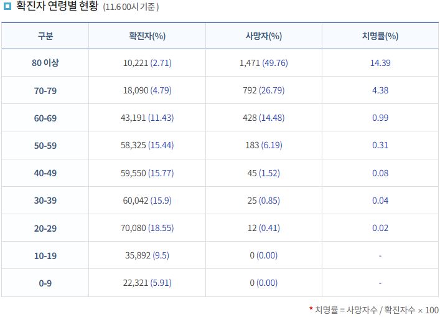
Task: Click the fatality rate value 0.31
Action: 380,145
